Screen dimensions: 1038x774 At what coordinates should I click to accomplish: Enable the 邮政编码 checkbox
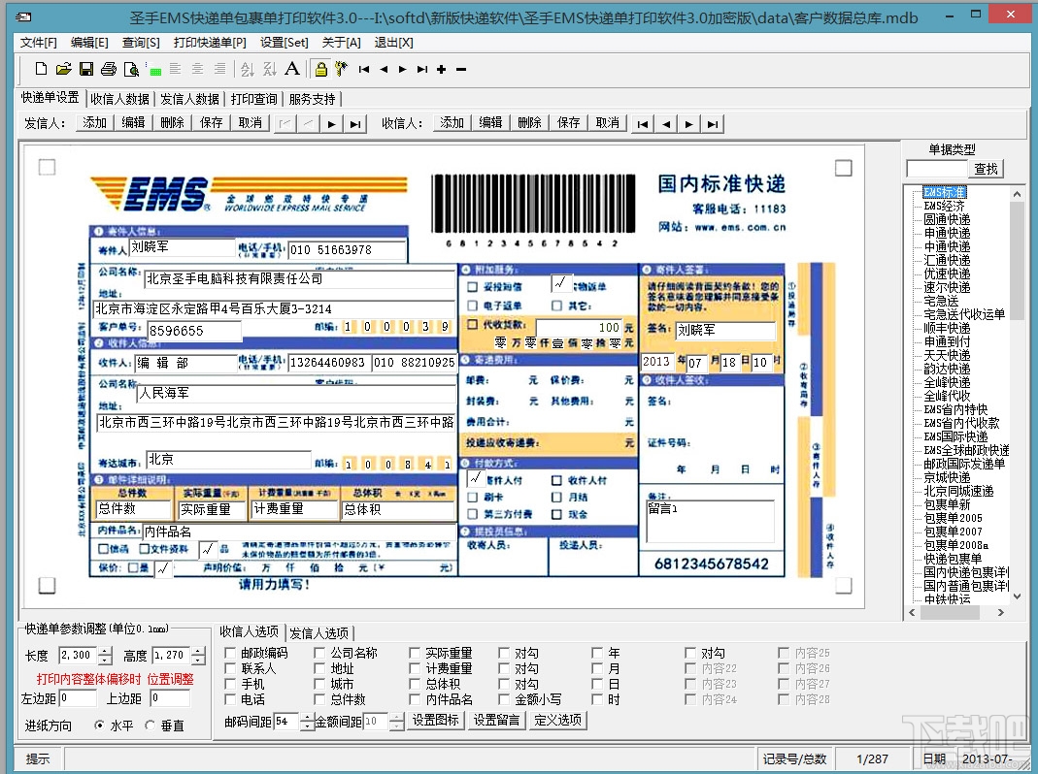pyautogui.click(x=230, y=654)
